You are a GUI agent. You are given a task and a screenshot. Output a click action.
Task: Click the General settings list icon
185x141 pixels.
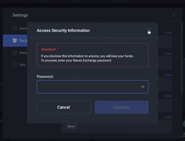point(15,28)
